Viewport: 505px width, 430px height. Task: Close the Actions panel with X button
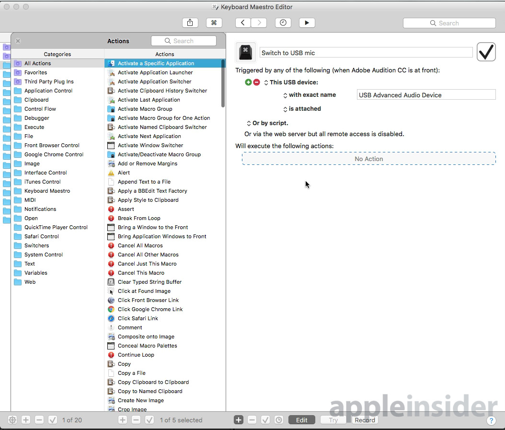coord(18,41)
